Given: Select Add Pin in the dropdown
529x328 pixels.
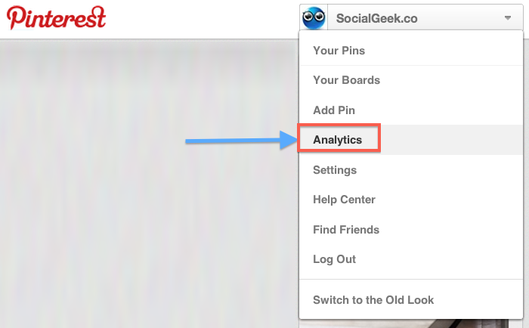Looking at the screenshot, I should (x=333, y=110).
